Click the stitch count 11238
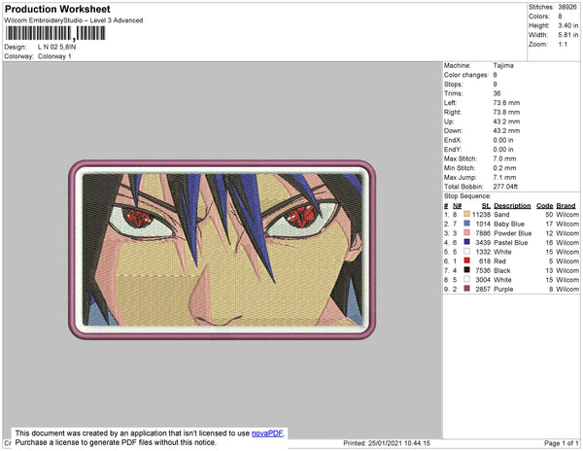The image size is (583, 451). (x=481, y=215)
